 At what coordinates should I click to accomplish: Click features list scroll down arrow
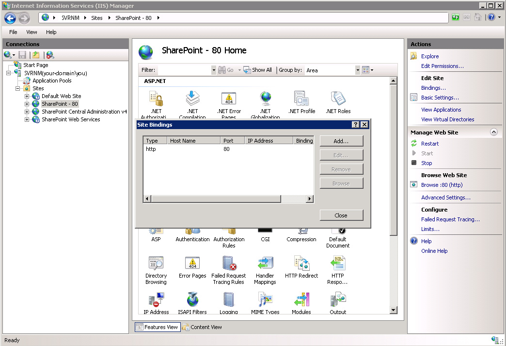click(x=393, y=310)
